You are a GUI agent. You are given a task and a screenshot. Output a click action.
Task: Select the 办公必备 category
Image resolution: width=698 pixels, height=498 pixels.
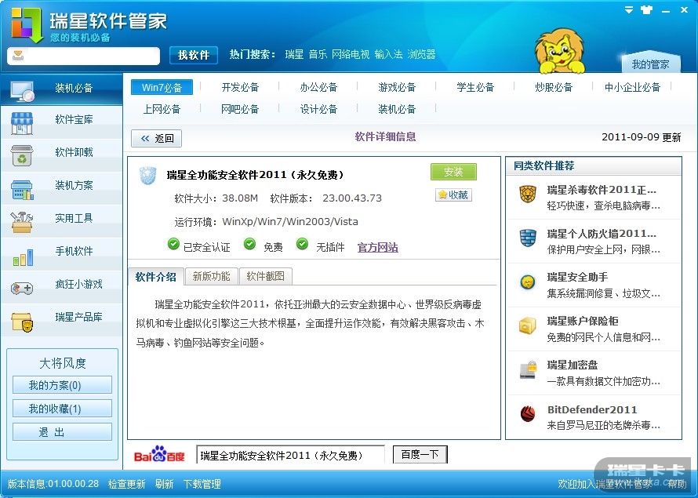318,87
